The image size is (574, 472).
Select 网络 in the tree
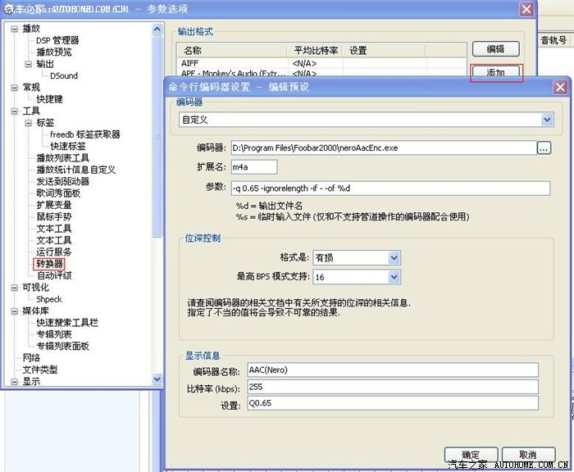(x=31, y=358)
